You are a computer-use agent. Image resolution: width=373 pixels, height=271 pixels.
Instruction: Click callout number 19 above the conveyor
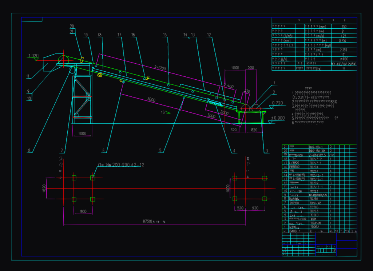coord(86,35)
